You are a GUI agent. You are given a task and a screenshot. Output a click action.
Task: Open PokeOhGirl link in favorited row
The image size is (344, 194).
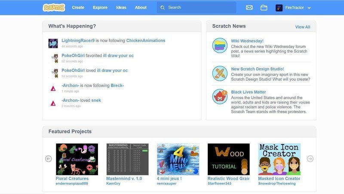[73, 56]
